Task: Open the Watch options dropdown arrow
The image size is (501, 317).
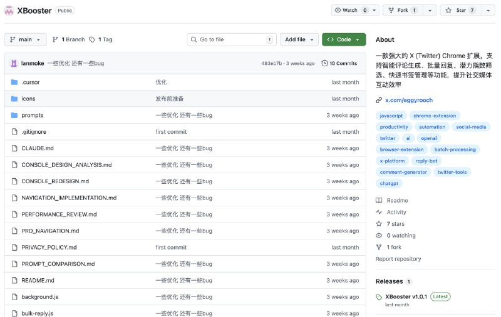Action: (374, 10)
